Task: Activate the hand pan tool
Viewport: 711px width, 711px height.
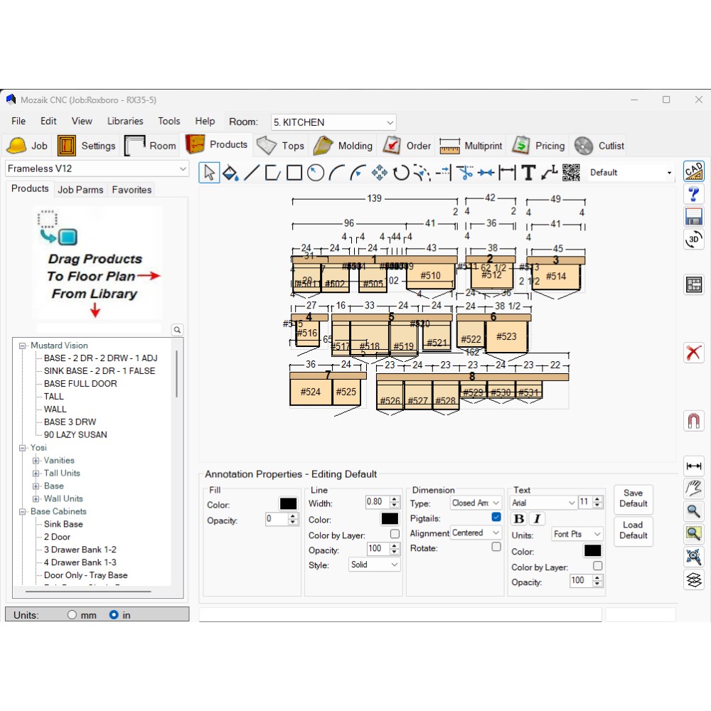Action: click(x=693, y=488)
